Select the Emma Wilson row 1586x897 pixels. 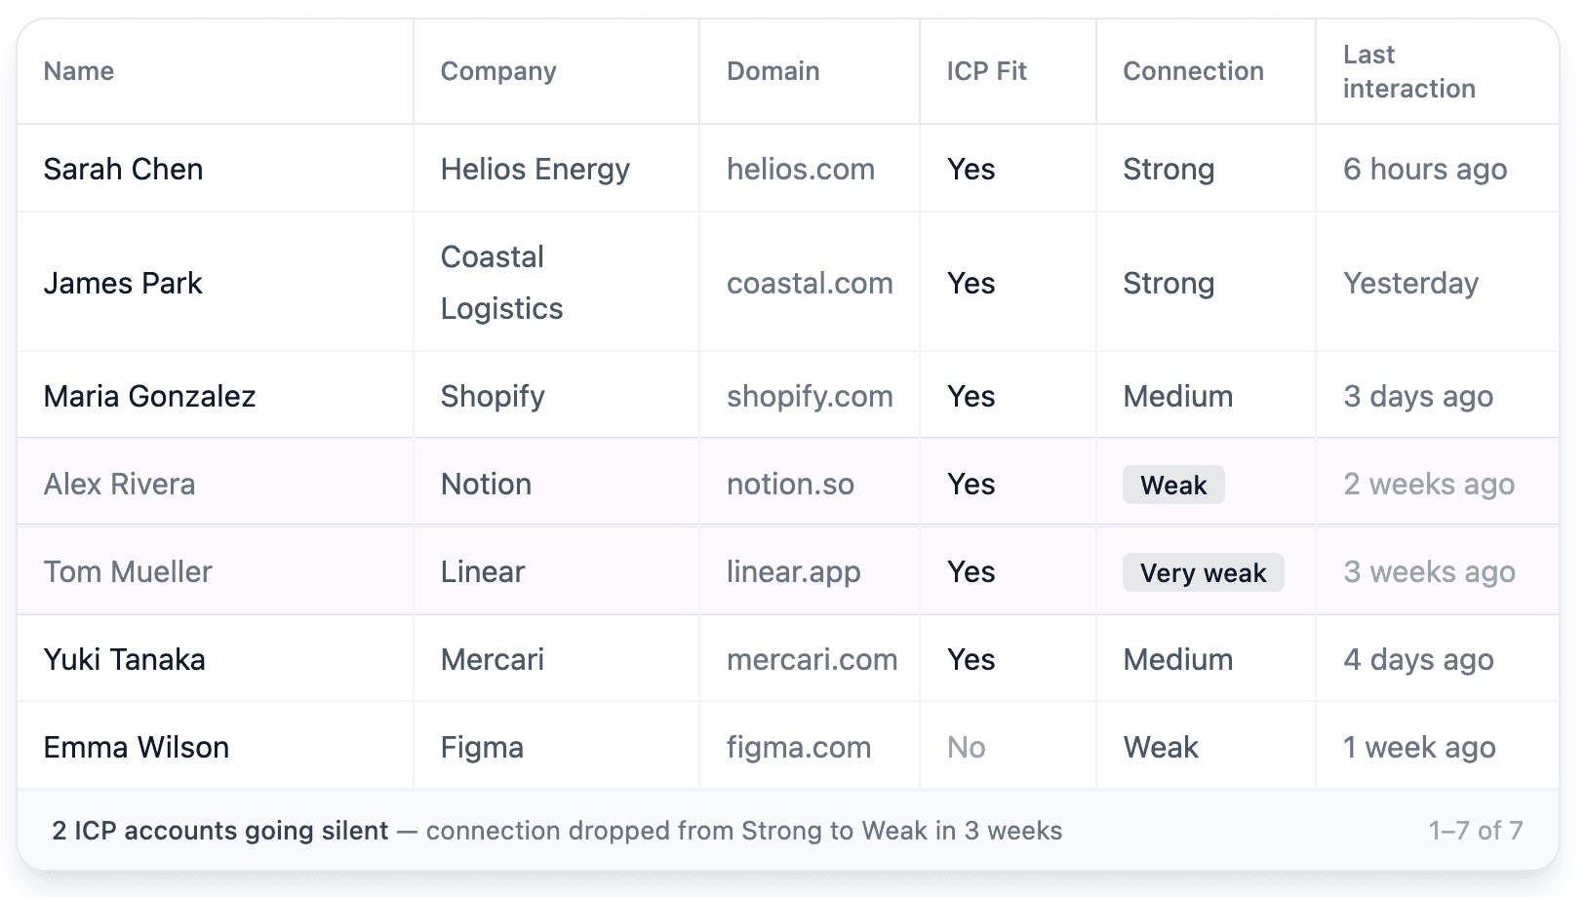137,748
